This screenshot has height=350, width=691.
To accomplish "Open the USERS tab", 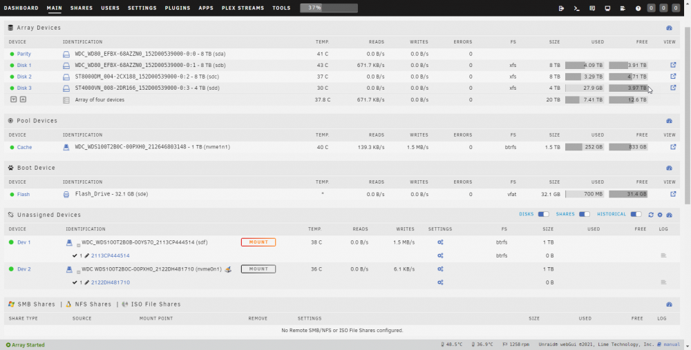I will pos(110,8).
